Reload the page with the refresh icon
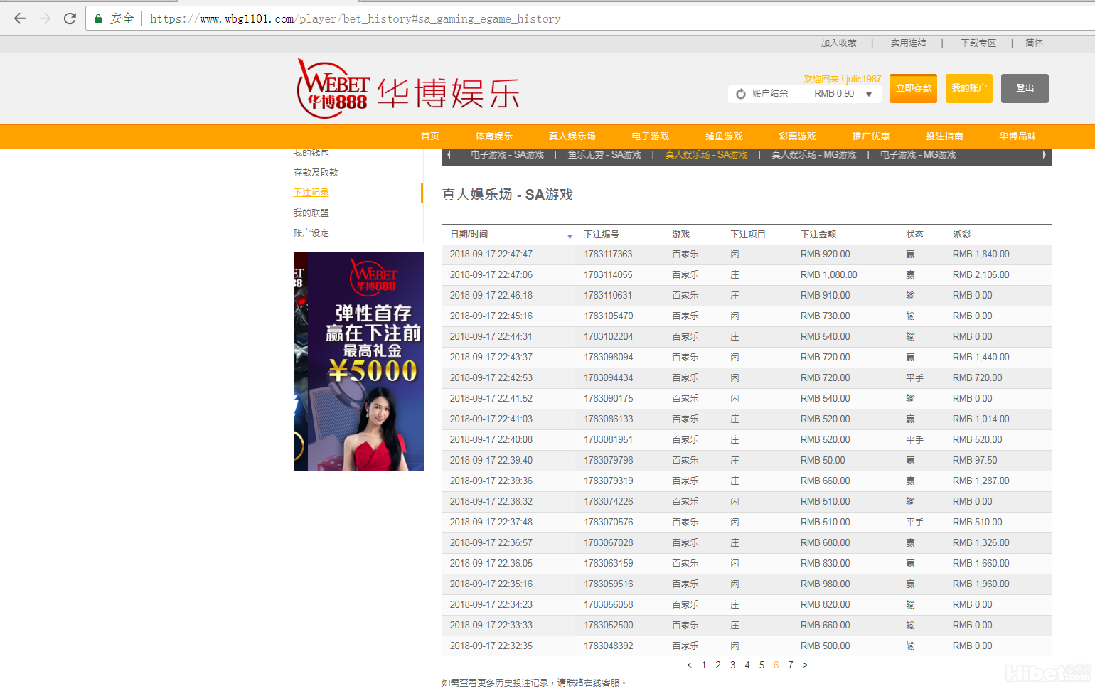Viewport: 1095px width, 691px height. click(70, 18)
